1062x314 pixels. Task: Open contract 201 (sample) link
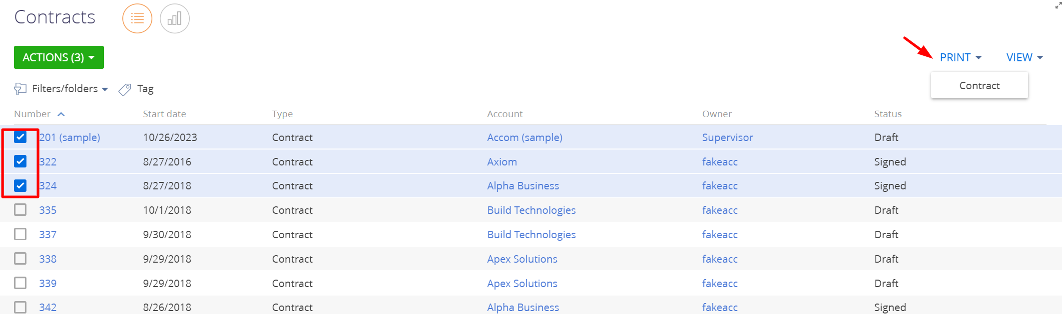tap(69, 137)
